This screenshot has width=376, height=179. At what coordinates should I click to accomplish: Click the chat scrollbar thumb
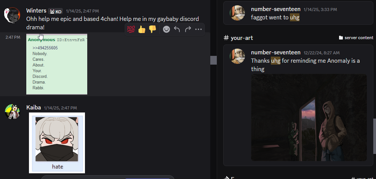tap(213, 60)
